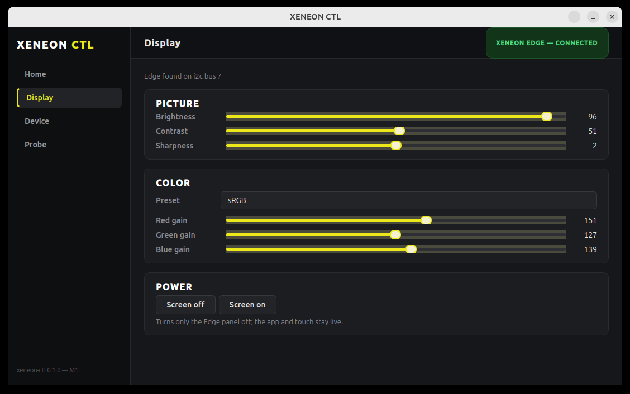Maximize the XENEON CTL window
This screenshot has width=630, height=394.
click(x=593, y=17)
